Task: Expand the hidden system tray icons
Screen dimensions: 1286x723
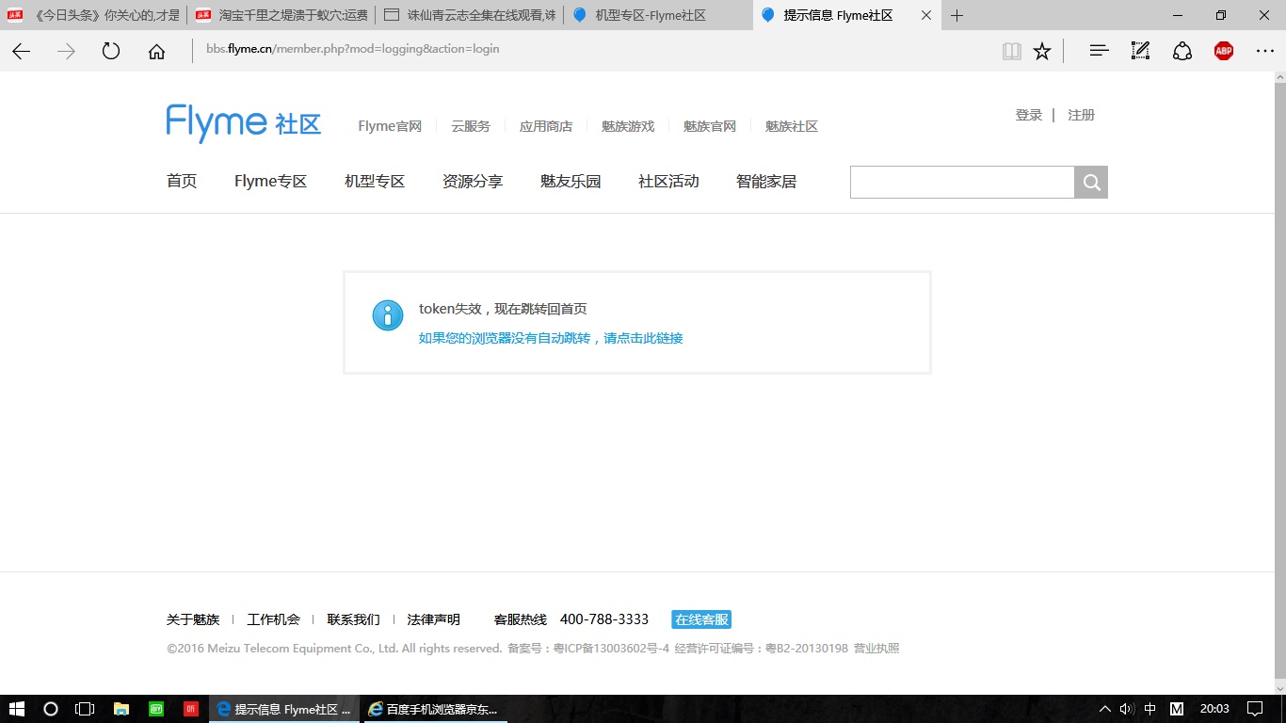Action: tap(1103, 709)
